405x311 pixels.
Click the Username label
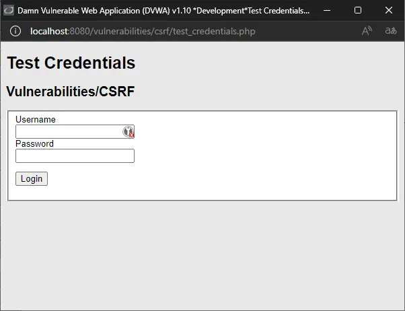36,119
